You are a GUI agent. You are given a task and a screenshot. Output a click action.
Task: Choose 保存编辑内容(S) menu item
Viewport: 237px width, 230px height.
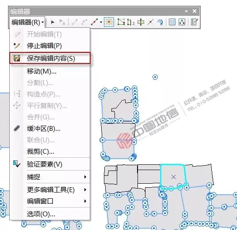pyautogui.click(x=50, y=58)
